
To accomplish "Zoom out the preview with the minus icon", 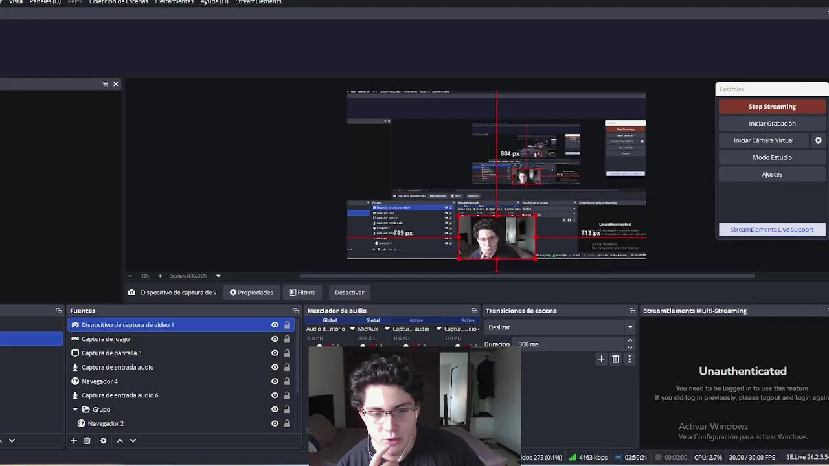I will [130, 276].
